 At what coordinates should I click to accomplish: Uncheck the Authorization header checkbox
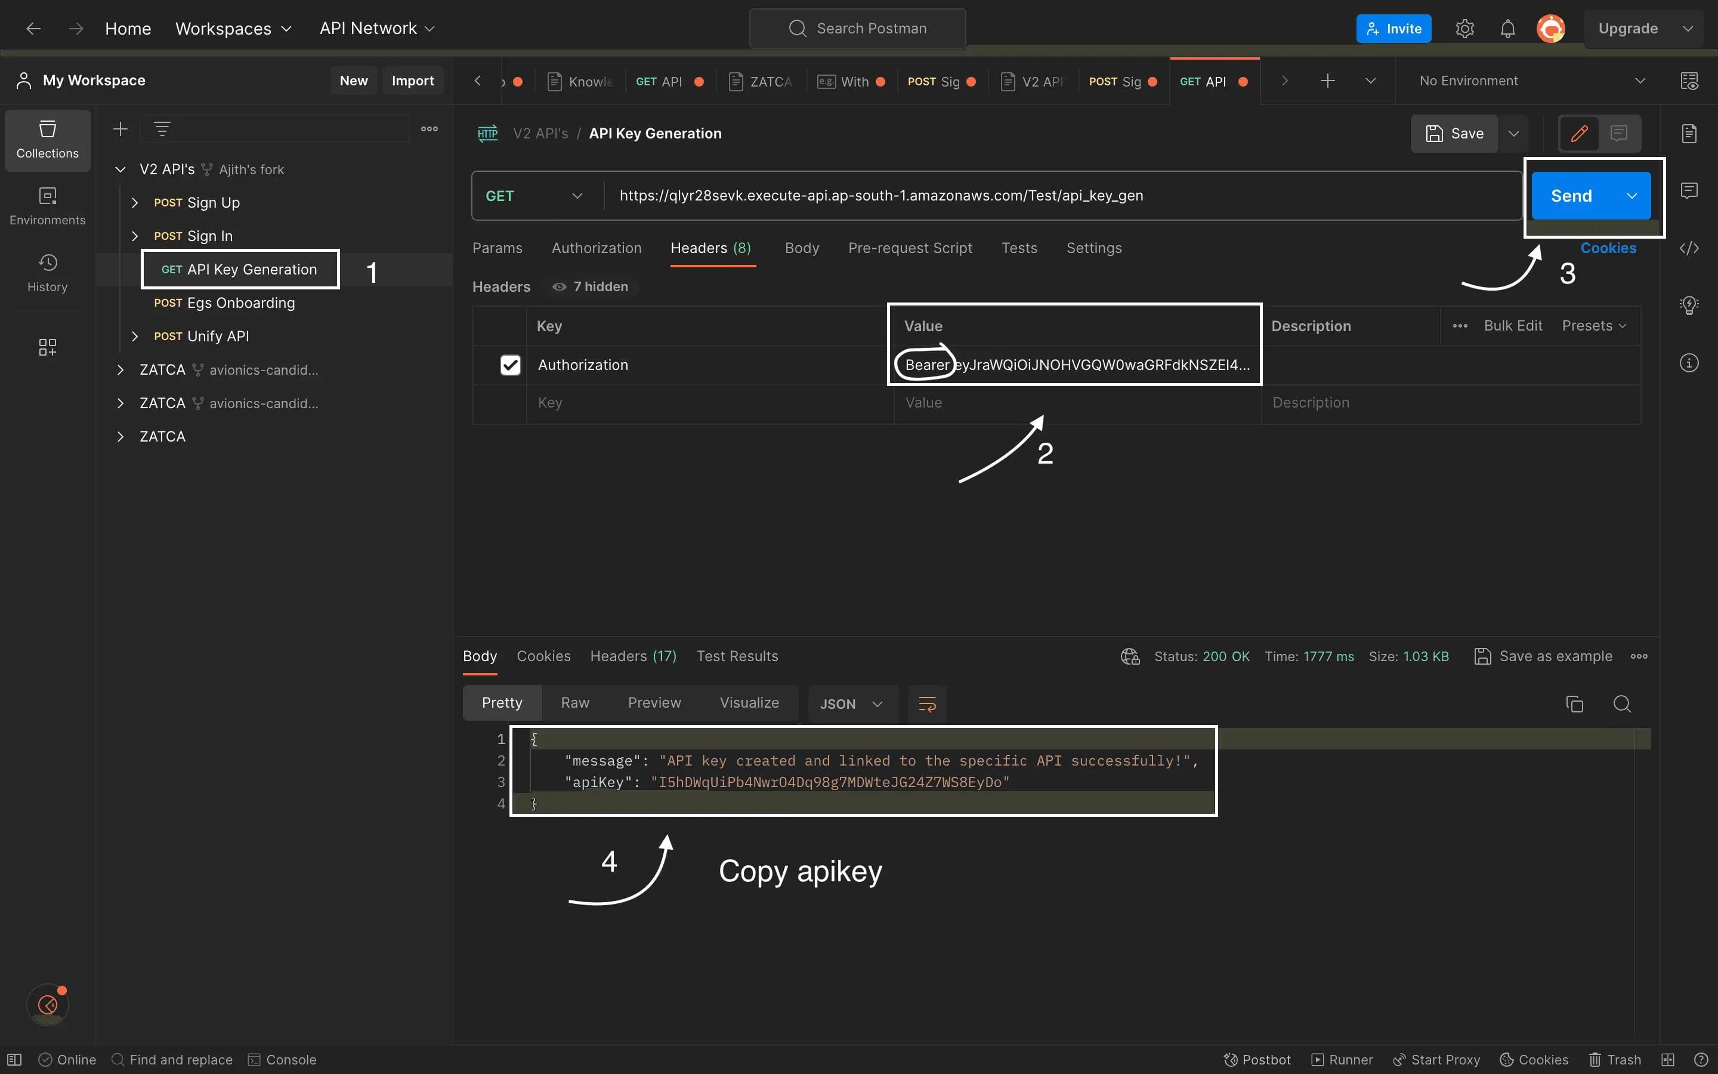(509, 365)
